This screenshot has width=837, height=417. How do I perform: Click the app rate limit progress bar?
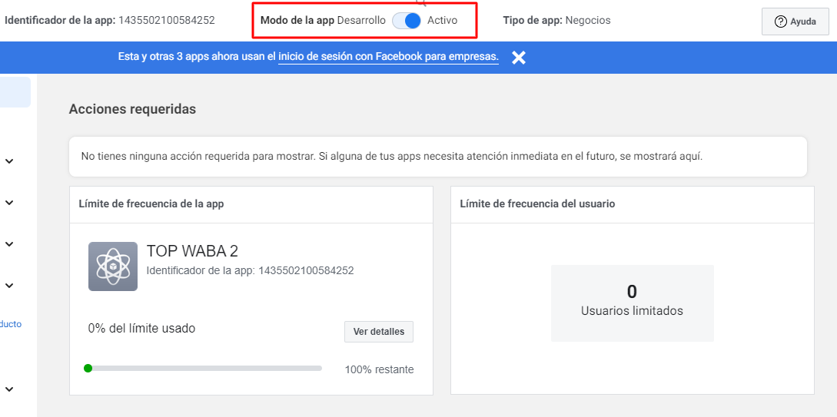(204, 369)
